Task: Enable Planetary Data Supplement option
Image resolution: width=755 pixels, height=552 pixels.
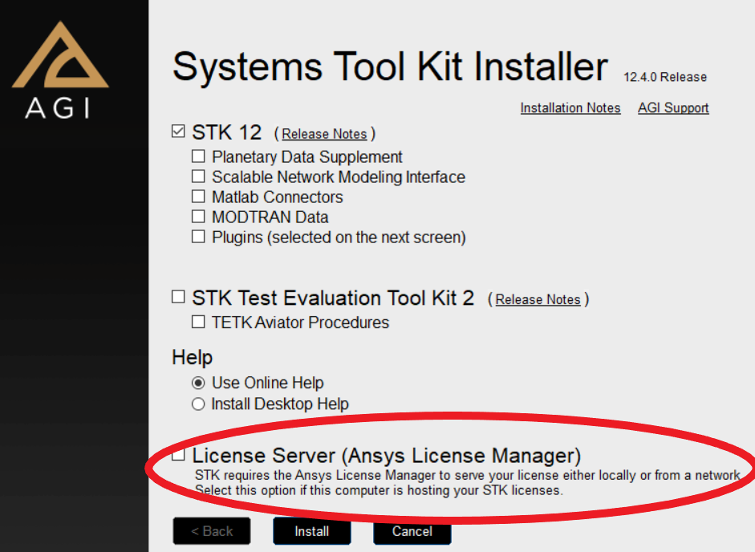Action: click(198, 156)
